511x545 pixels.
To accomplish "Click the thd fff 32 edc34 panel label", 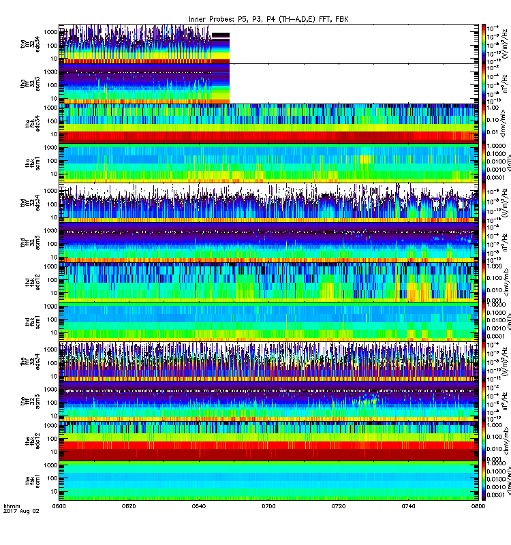I will (x=30, y=203).
